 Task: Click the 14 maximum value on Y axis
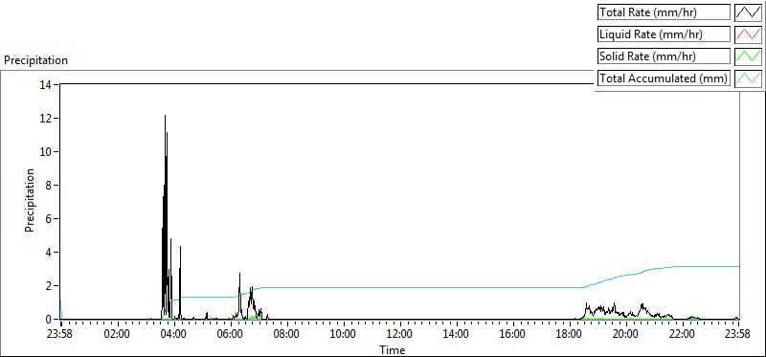(x=47, y=84)
